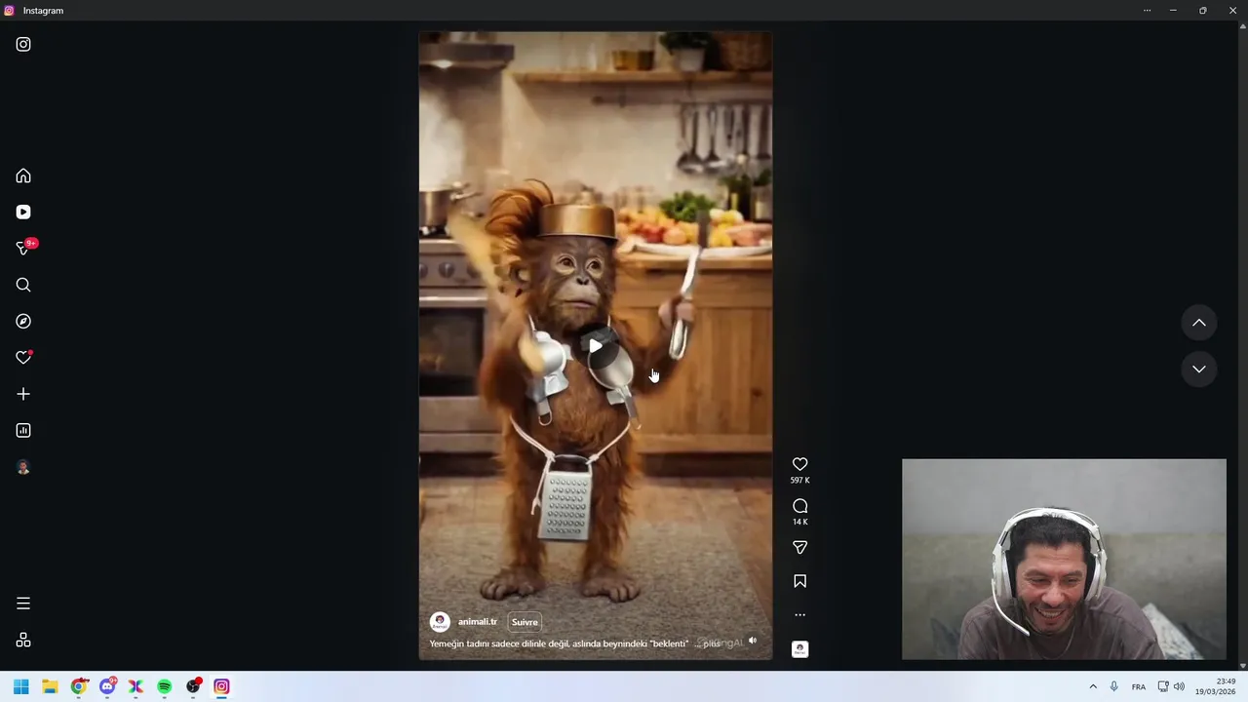Open Spotify from the taskbar
The height and width of the screenshot is (702, 1248).
pos(165,686)
